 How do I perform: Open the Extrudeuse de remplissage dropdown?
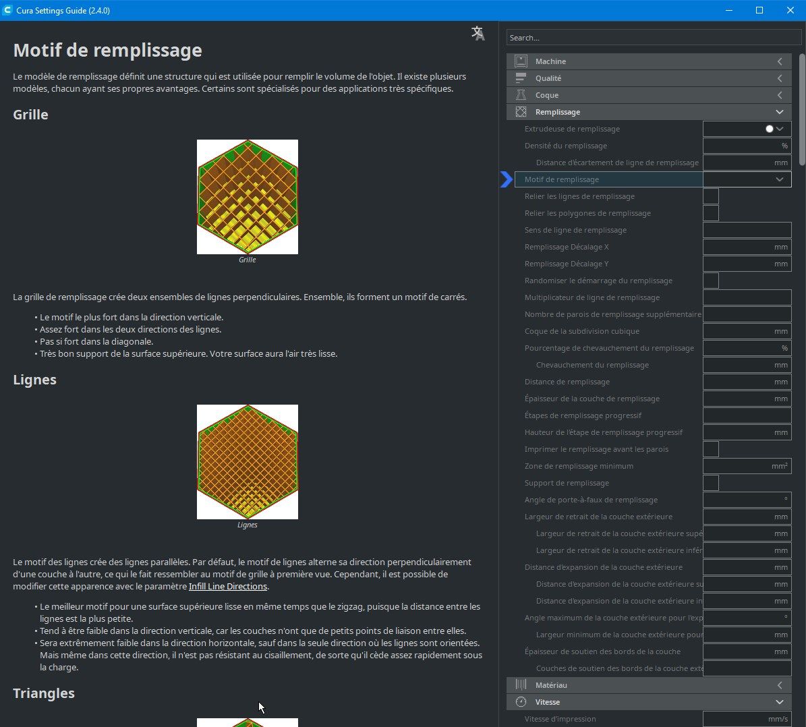747,129
